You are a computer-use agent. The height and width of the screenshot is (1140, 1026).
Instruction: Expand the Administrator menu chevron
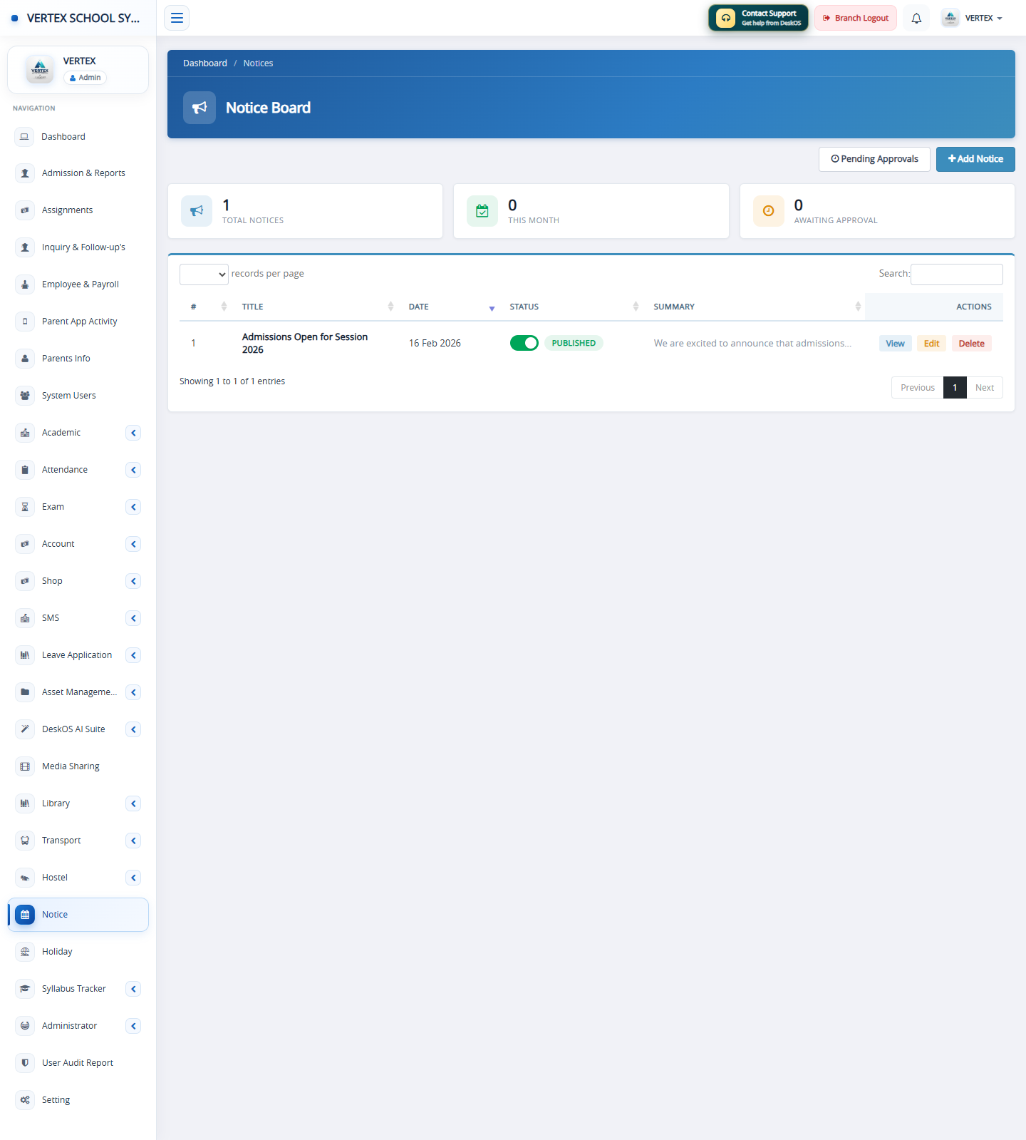133,1026
